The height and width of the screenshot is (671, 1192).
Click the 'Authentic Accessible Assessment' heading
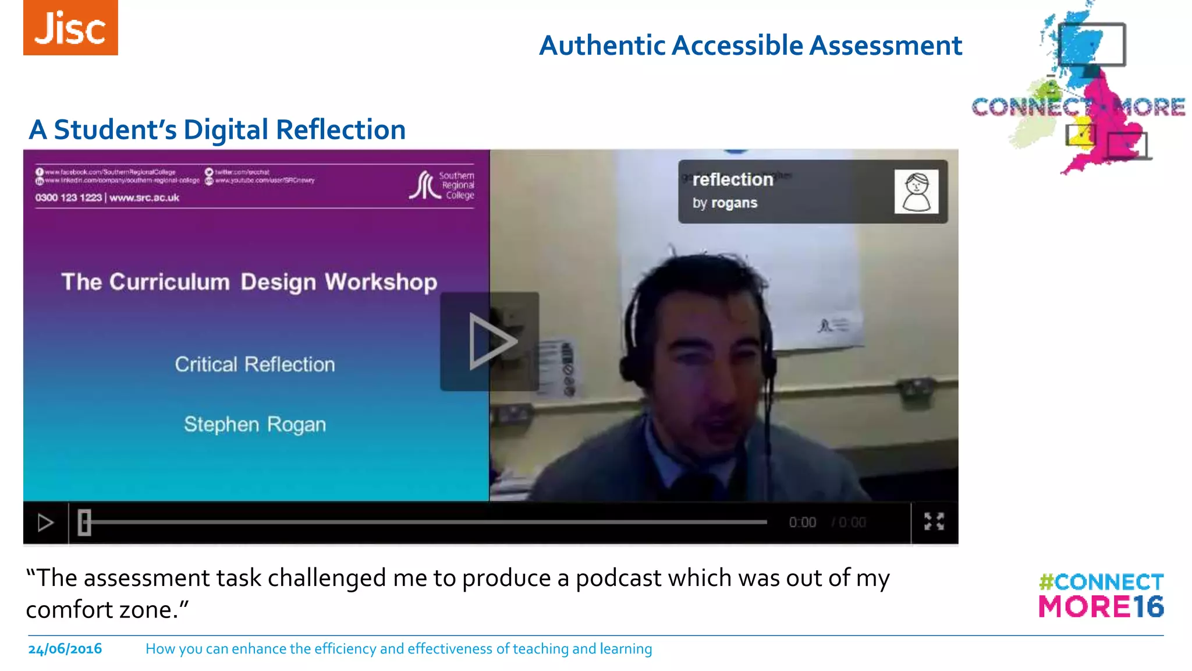click(751, 45)
